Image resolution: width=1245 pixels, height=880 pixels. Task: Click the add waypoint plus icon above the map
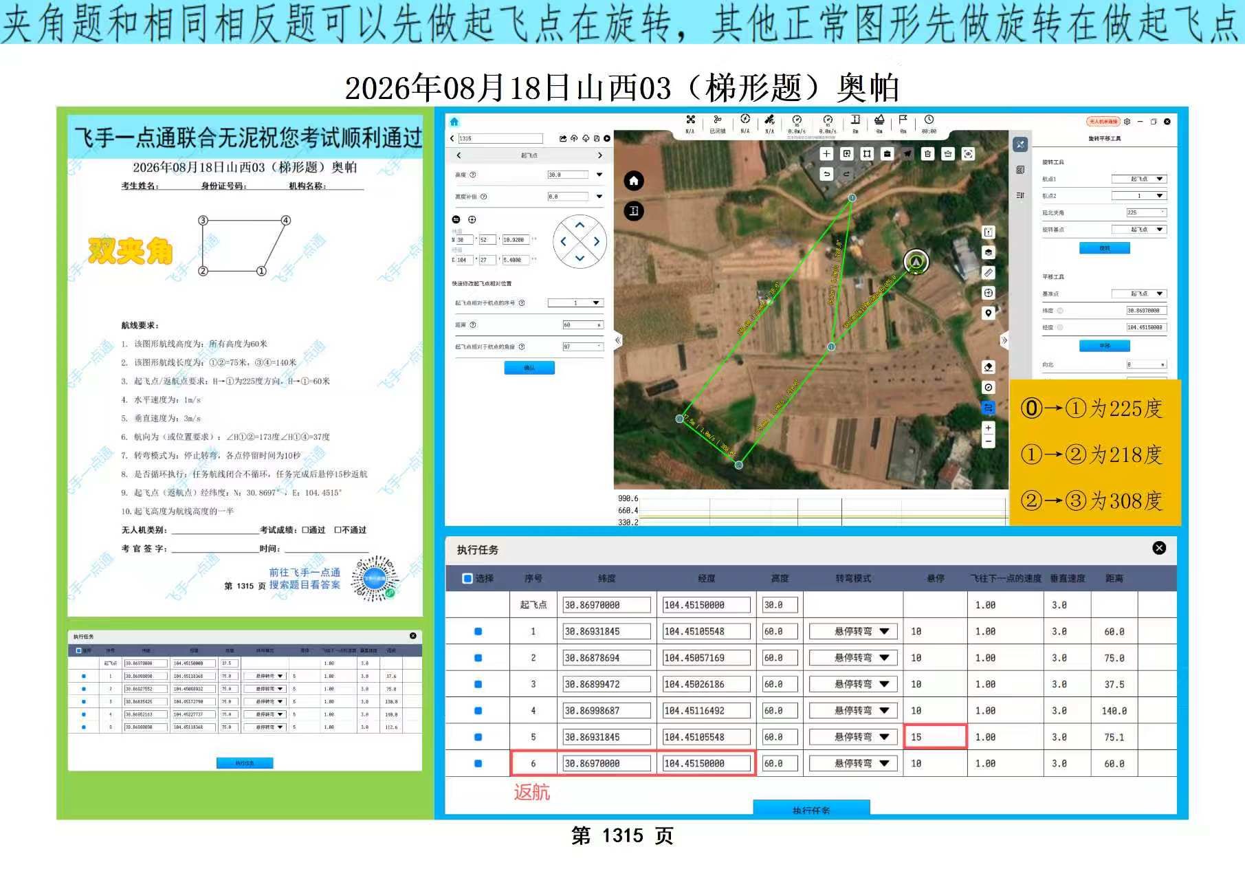826,154
